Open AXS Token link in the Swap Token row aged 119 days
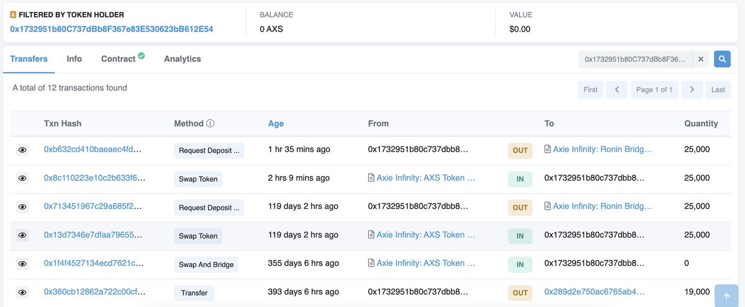The image size is (745, 307). (x=426, y=235)
